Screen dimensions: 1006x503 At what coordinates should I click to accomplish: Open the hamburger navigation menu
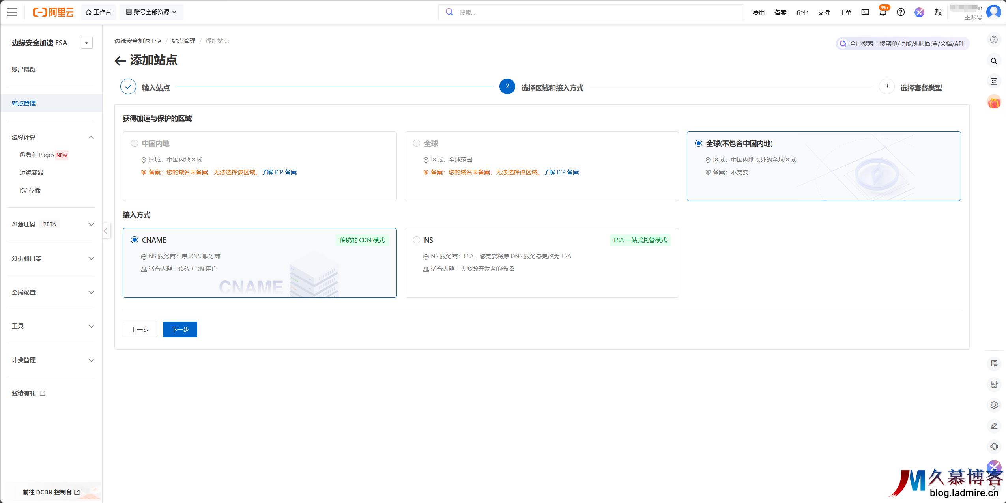coord(13,12)
